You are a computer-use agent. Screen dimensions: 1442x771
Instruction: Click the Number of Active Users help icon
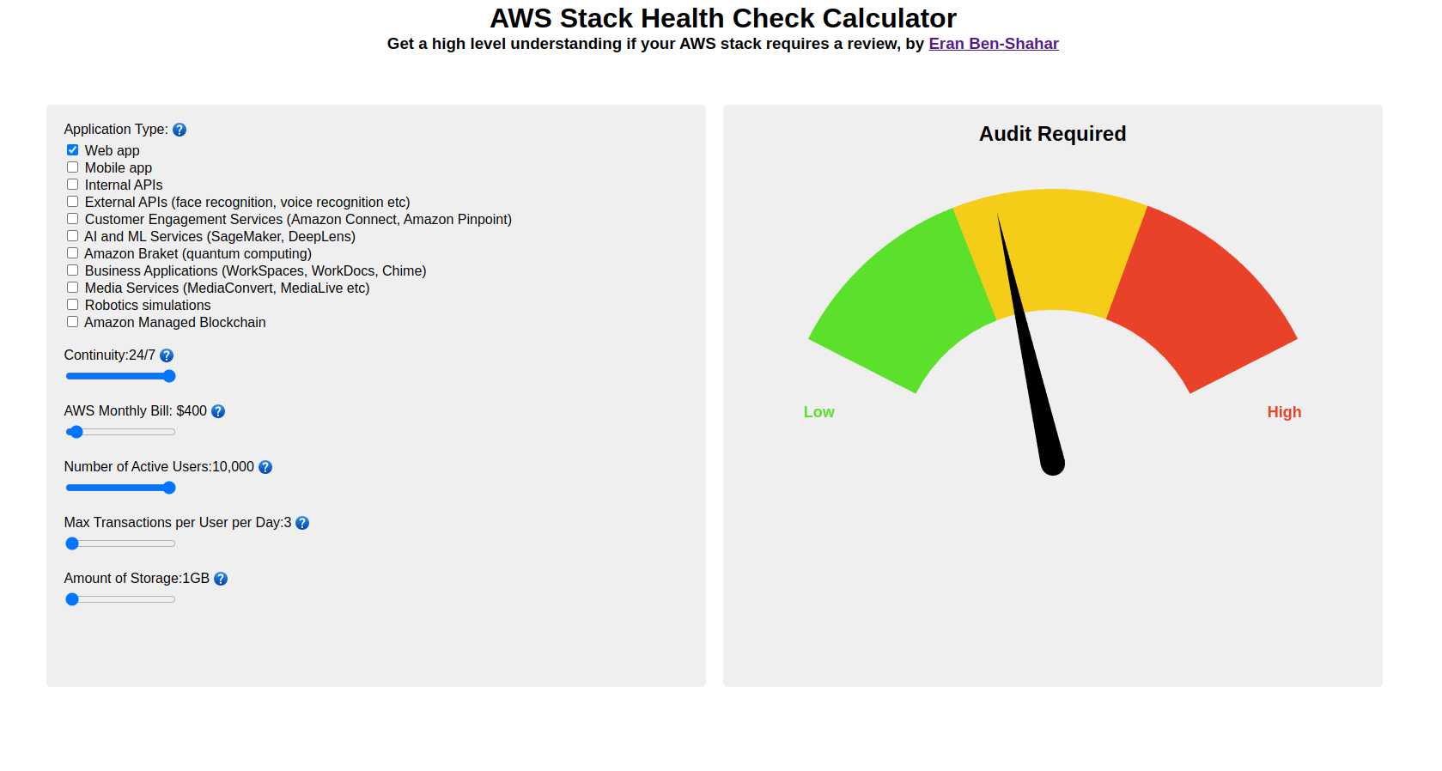[265, 467]
